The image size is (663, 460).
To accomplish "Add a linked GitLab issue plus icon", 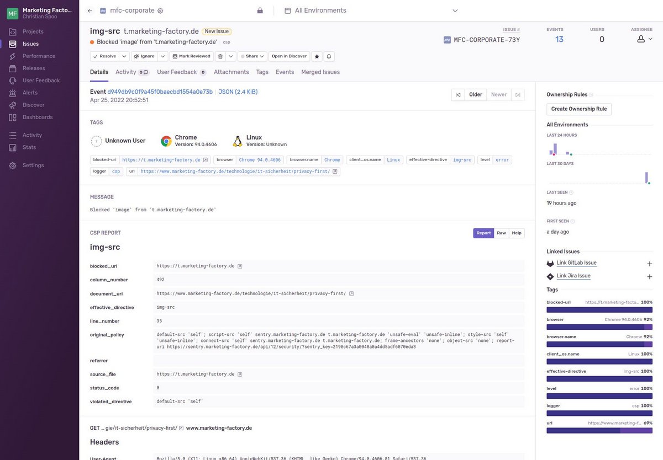I will pyautogui.click(x=649, y=264).
